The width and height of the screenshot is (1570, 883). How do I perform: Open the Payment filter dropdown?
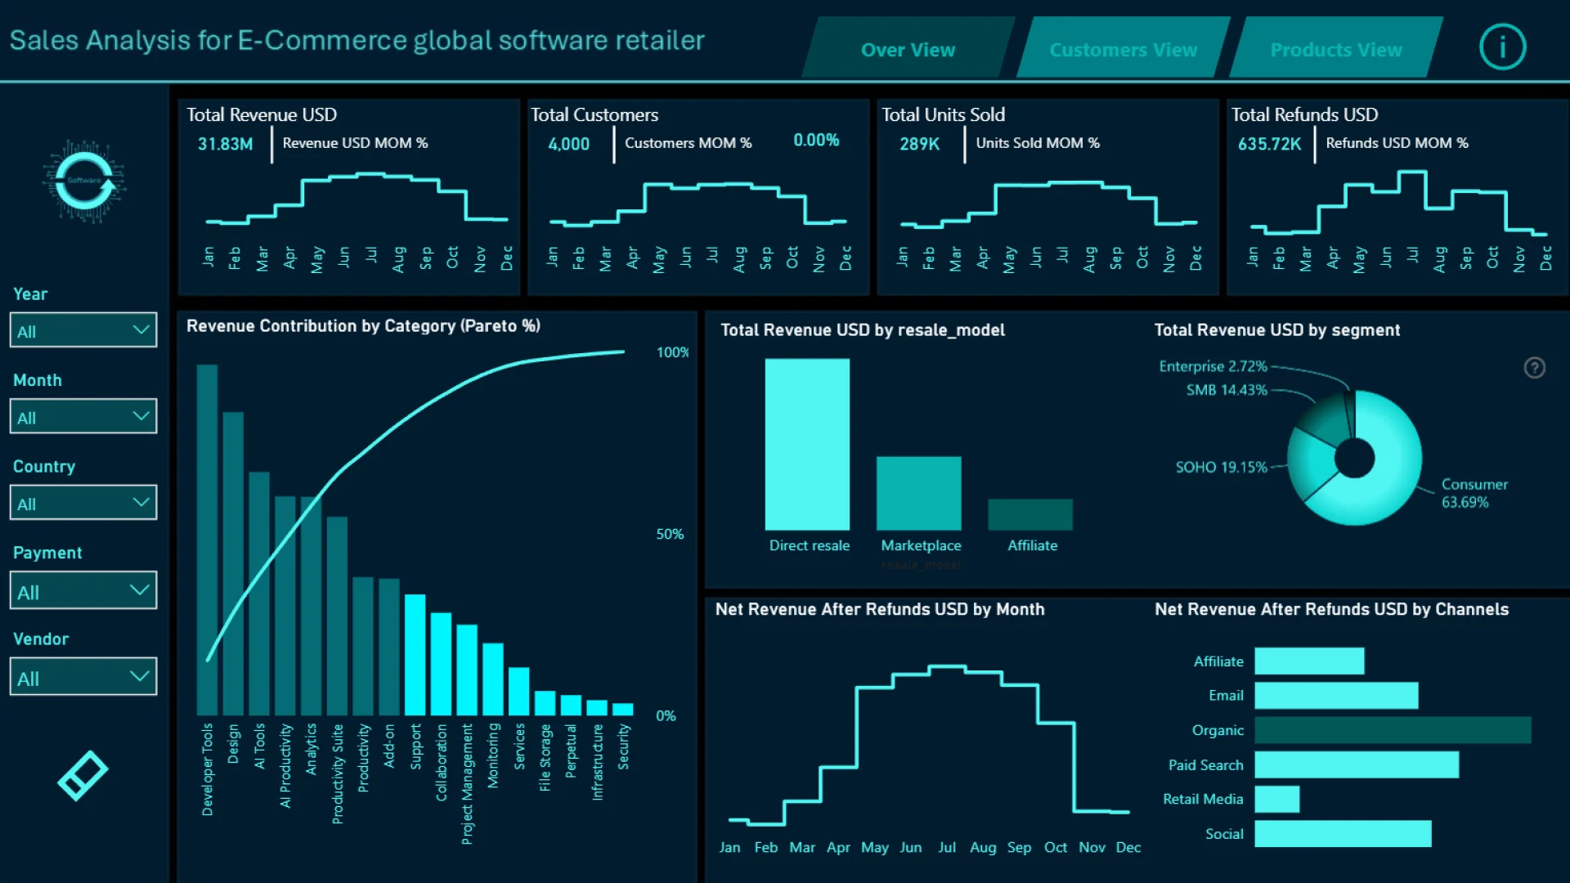click(83, 591)
